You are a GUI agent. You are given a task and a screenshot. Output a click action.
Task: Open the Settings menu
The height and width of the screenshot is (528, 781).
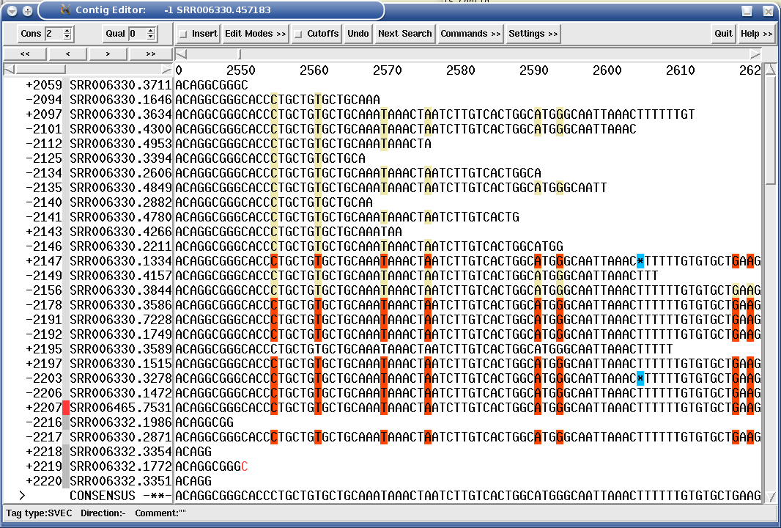[x=533, y=34]
